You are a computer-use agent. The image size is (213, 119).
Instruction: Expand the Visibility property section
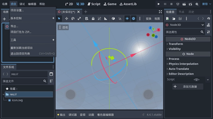175,49
